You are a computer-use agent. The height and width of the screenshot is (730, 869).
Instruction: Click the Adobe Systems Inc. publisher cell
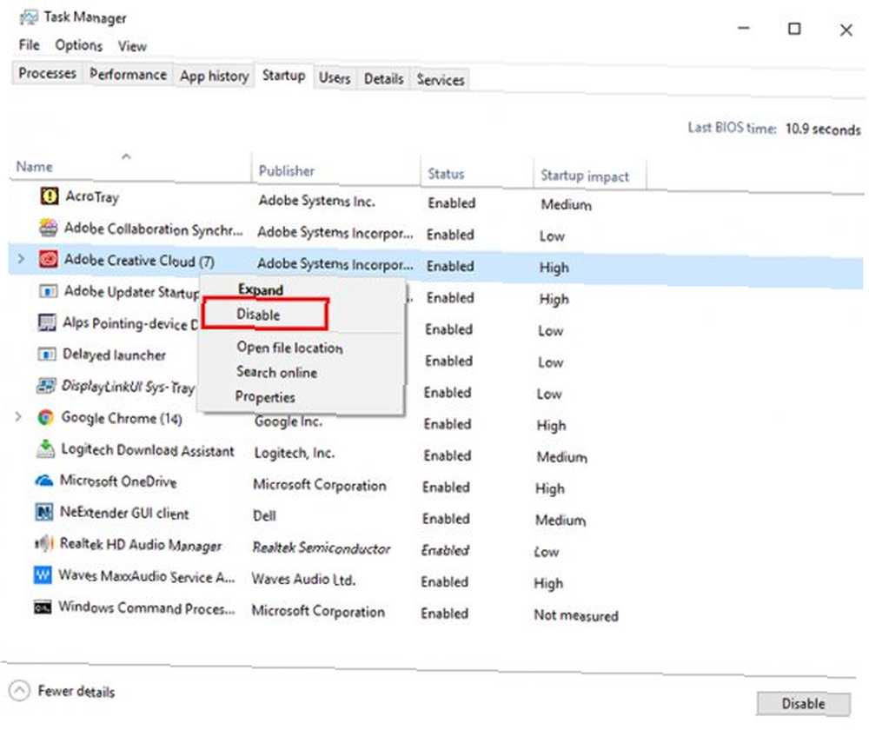(x=316, y=201)
